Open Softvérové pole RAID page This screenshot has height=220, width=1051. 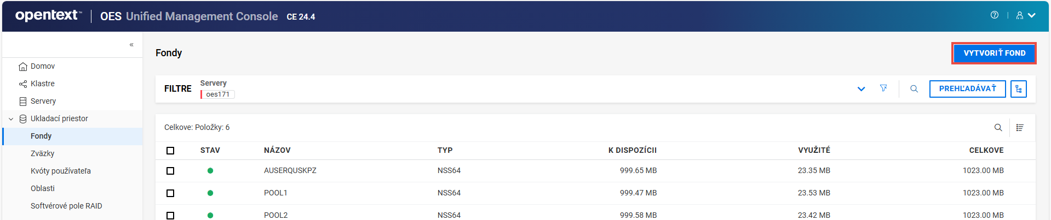point(66,206)
